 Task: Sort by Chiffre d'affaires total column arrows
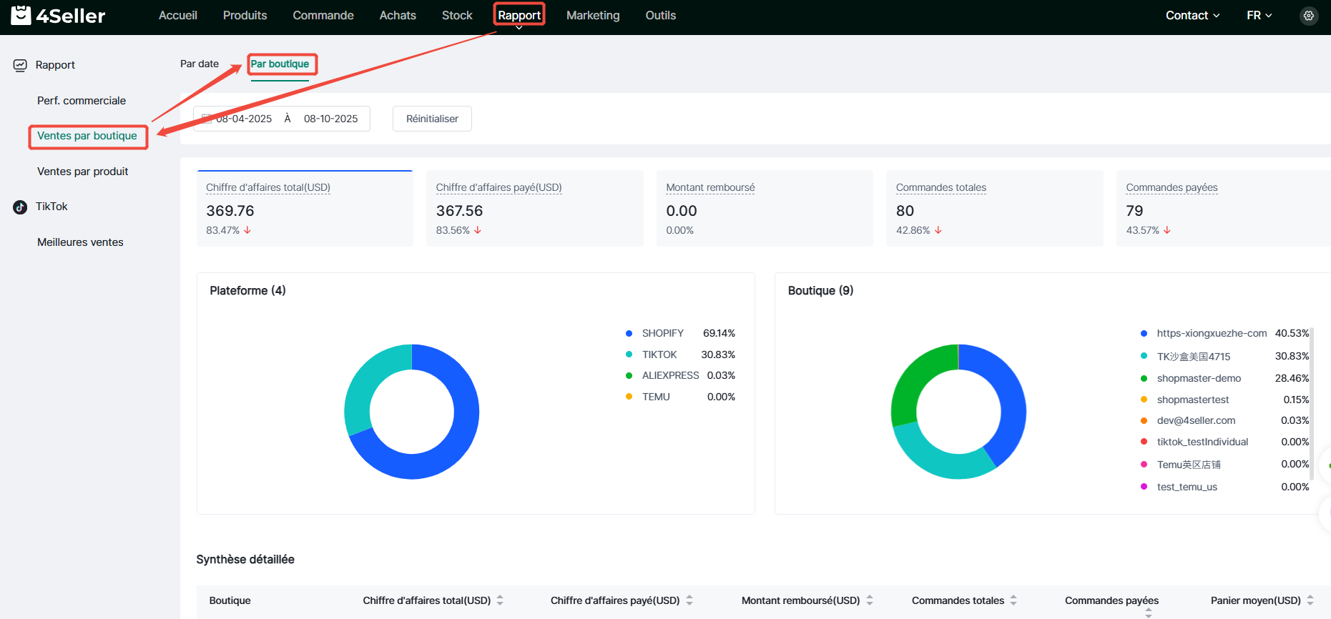(500, 600)
